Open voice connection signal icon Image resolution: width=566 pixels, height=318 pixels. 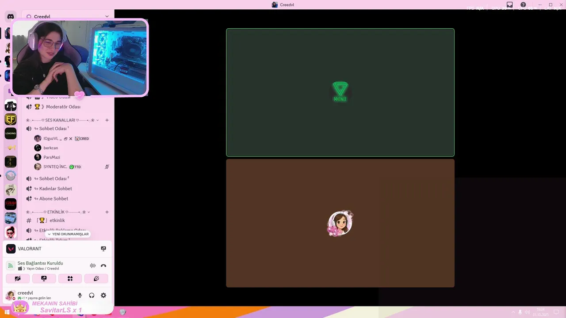pos(11,266)
